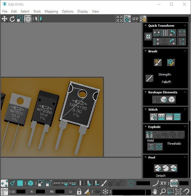The image size is (191, 196).
Task: Open the brush falloff type flyout
Action: pos(149,78)
